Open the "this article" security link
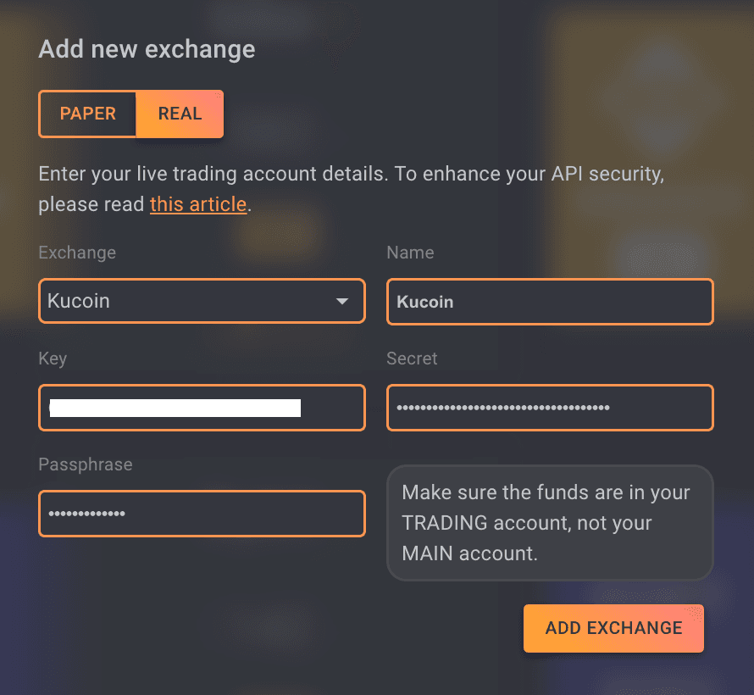Image resolution: width=754 pixels, height=695 pixels. click(x=198, y=204)
